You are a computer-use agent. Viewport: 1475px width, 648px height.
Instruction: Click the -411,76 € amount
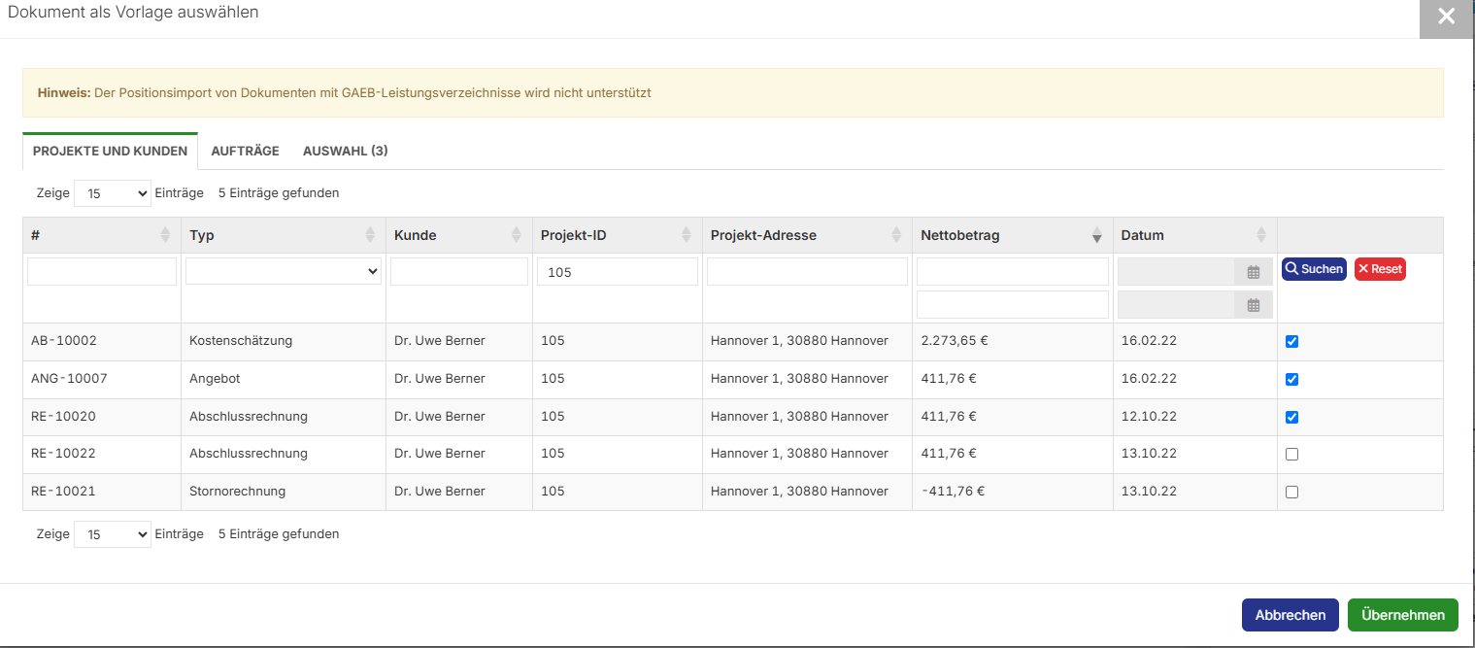coord(953,492)
